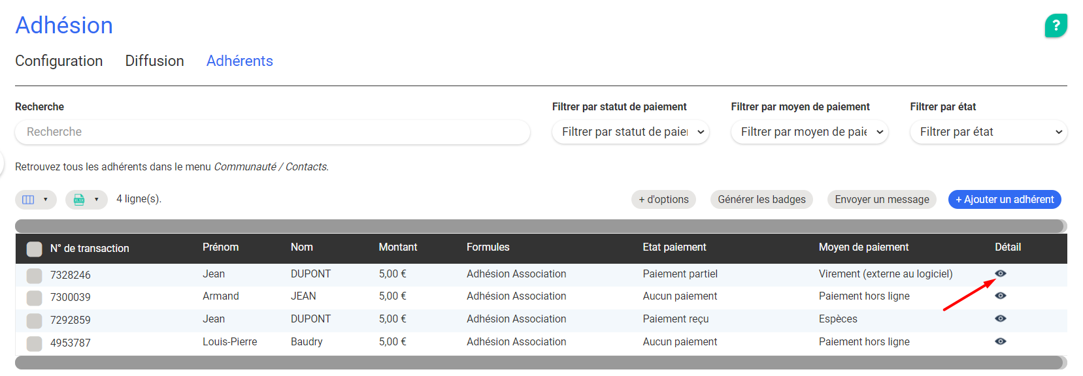The width and height of the screenshot is (1083, 376).
Task: Tick the select-all checkbox in table header
Action: 34,249
